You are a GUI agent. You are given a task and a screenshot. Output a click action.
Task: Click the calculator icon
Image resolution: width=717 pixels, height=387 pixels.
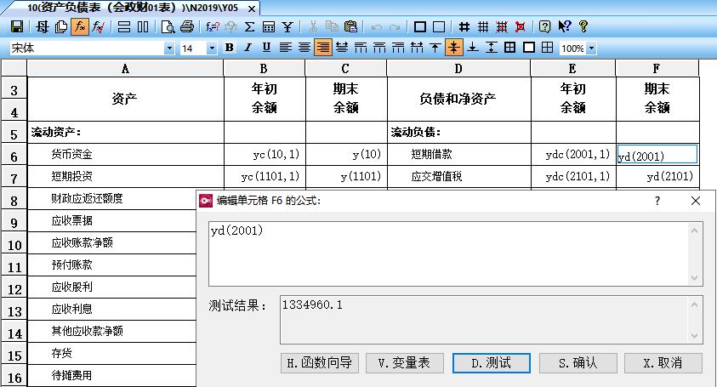pos(269,26)
